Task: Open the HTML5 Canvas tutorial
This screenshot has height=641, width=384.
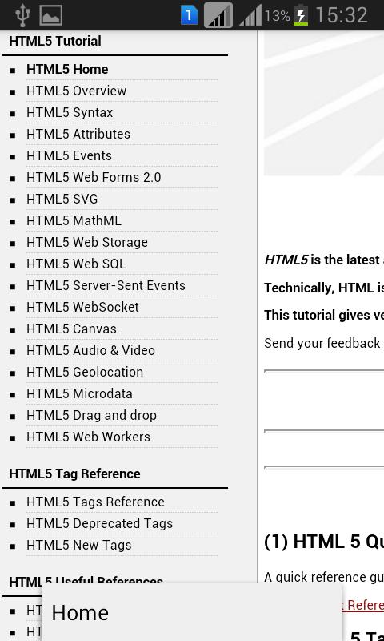Action: [71, 329]
